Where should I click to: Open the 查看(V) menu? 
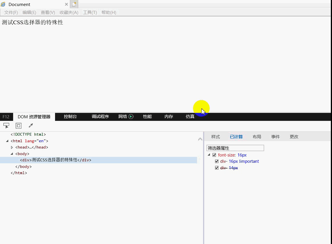pyautogui.click(x=48, y=13)
